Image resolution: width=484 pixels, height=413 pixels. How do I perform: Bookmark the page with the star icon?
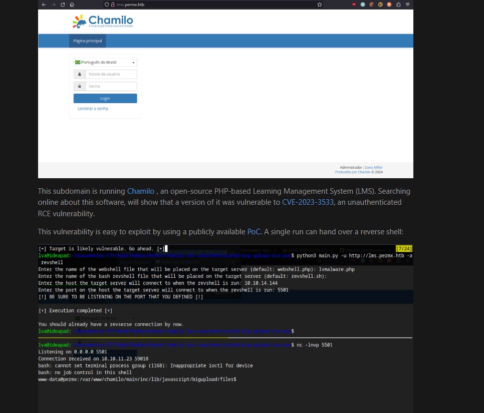[x=320, y=5]
